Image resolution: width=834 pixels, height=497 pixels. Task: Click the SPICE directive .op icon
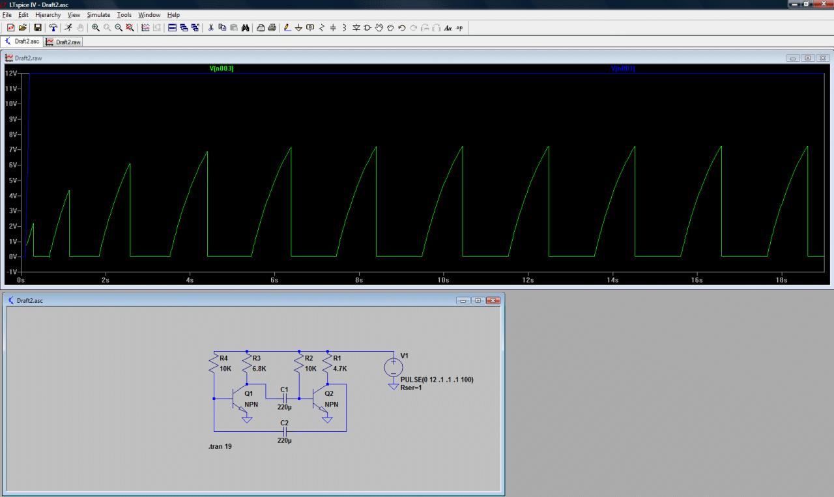tap(459, 27)
